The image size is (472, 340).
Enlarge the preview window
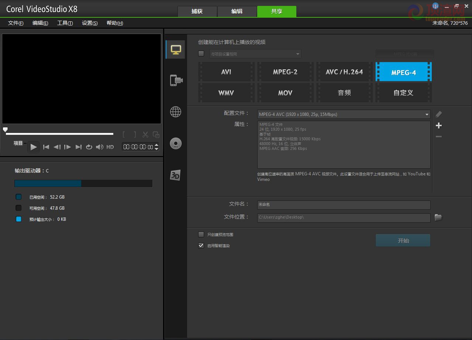point(156,135)
